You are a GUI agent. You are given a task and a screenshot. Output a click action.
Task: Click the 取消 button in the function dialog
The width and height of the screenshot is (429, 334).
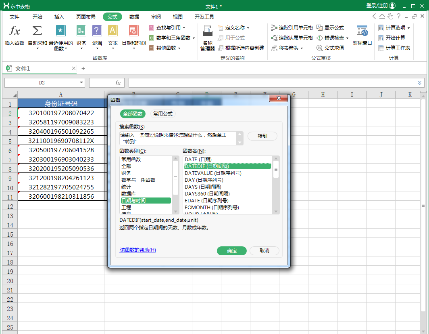tap(264, 251)
